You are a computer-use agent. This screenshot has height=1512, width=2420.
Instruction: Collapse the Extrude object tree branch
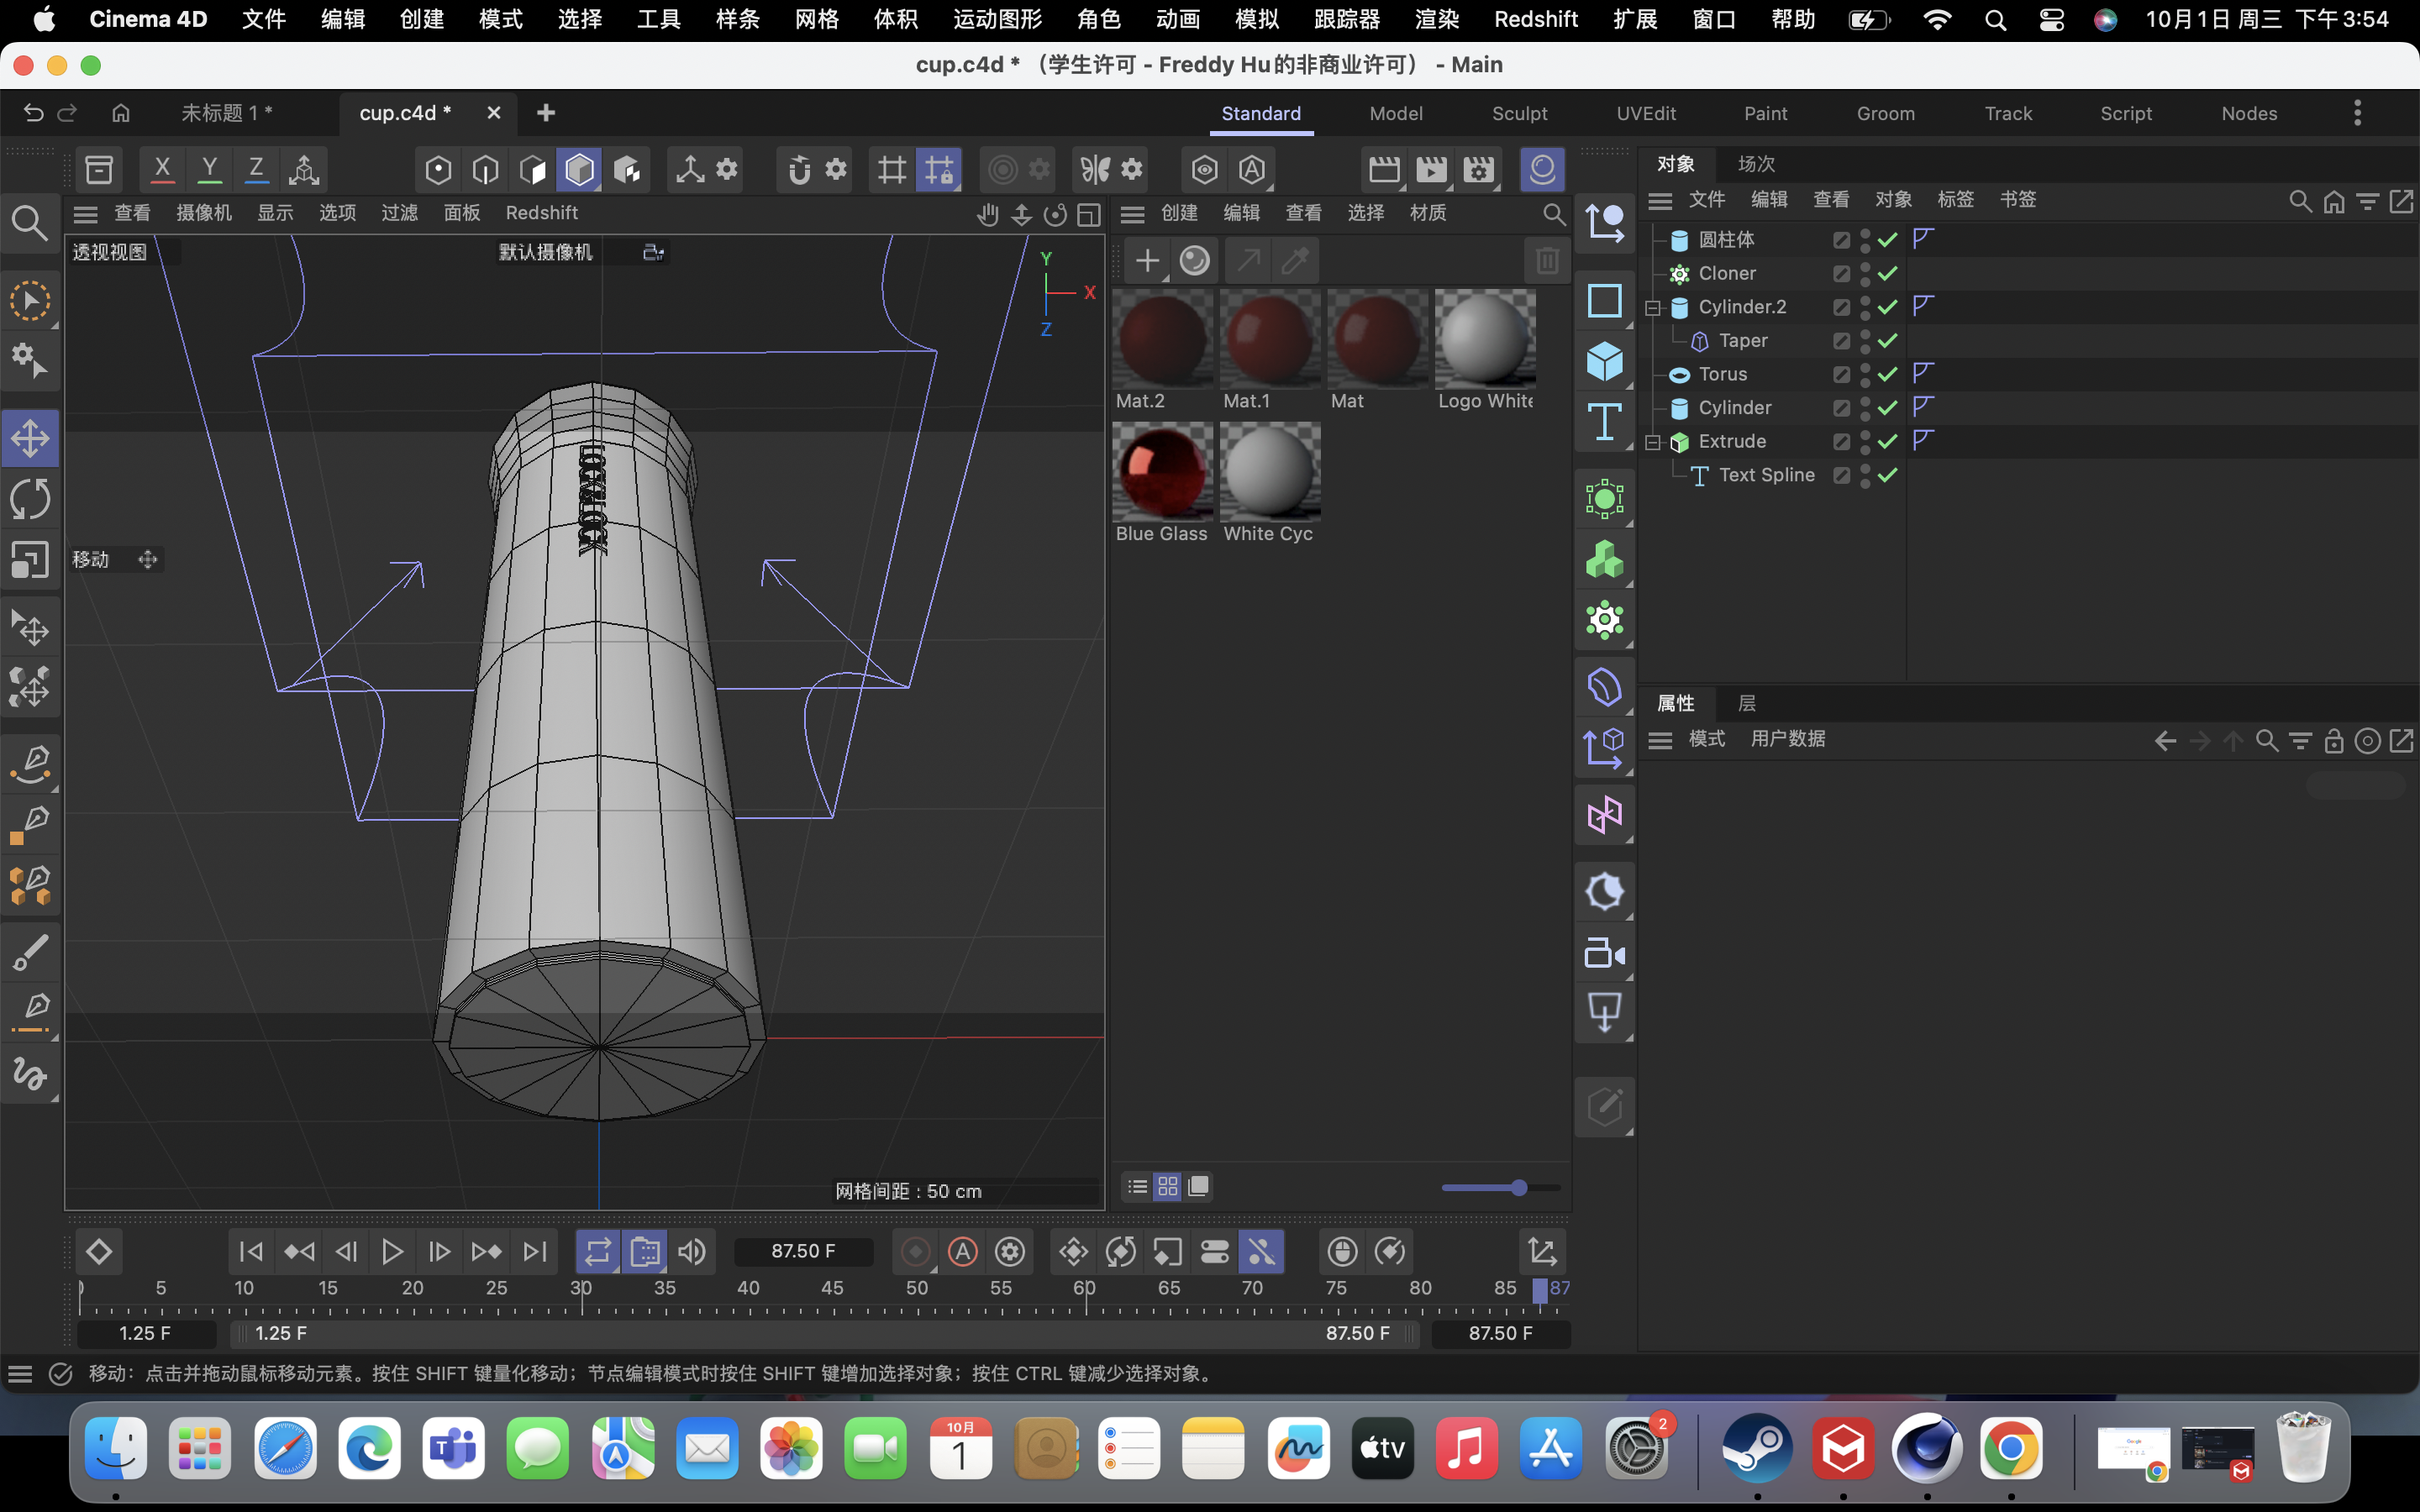[x=1654, y=441]
